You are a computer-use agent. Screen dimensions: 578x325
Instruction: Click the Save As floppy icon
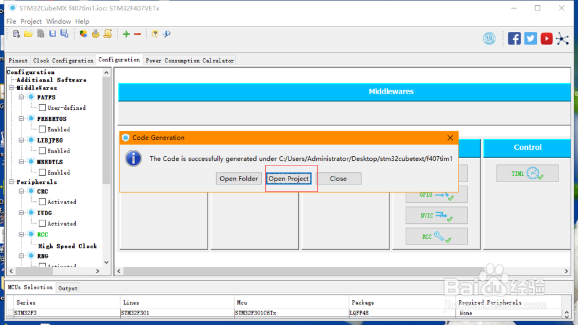point(64,34)
